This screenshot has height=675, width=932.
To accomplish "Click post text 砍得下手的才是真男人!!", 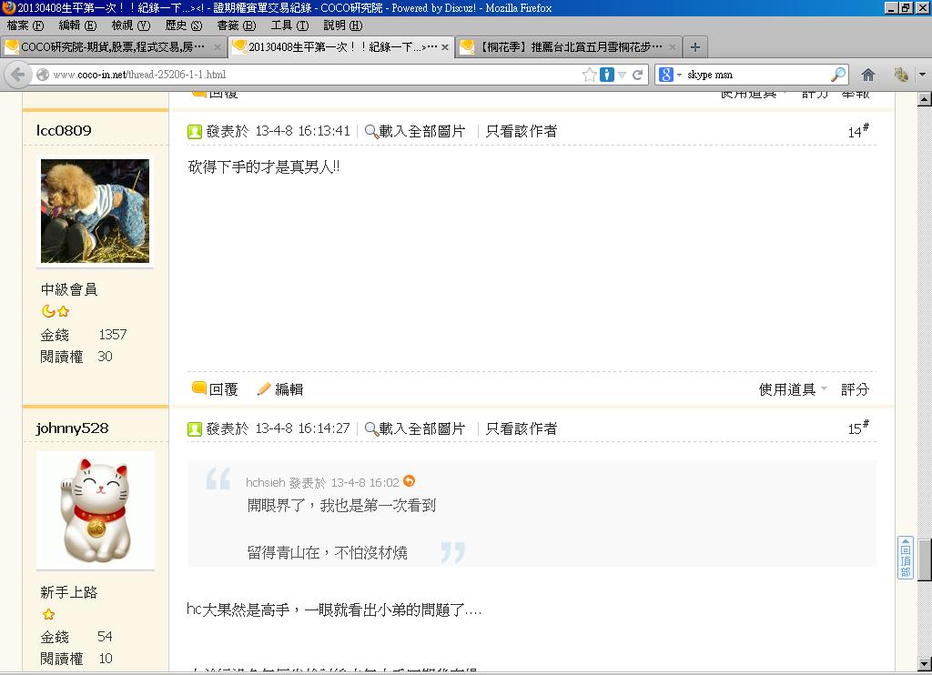I will coord(264,167).
